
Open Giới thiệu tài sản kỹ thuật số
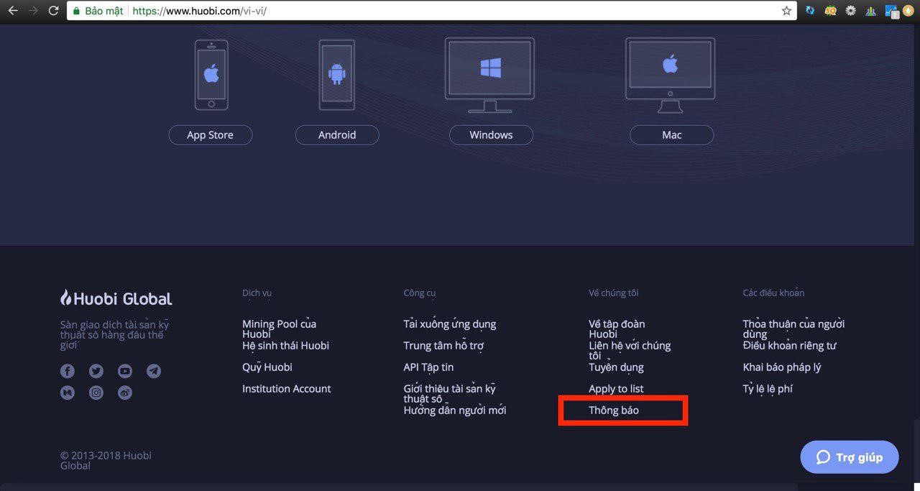click(x=450, y=393)
